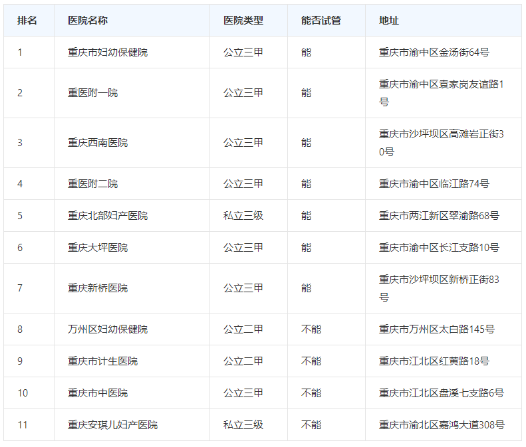The height and width of the screenshot is (447, 526).
Task: Select address 重庆市两江新区翠渝路68号
Action: 439,216
